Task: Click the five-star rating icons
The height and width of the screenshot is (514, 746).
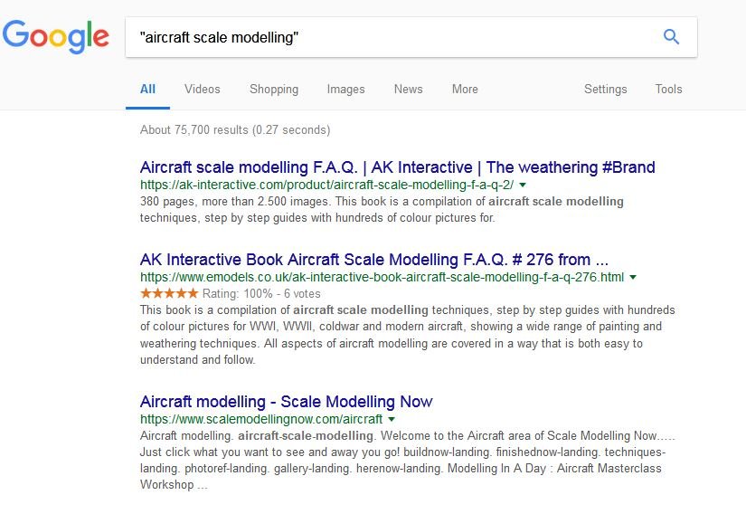Action: 169,293
